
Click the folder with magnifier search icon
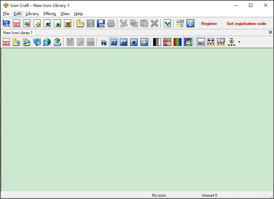[27, 42]
